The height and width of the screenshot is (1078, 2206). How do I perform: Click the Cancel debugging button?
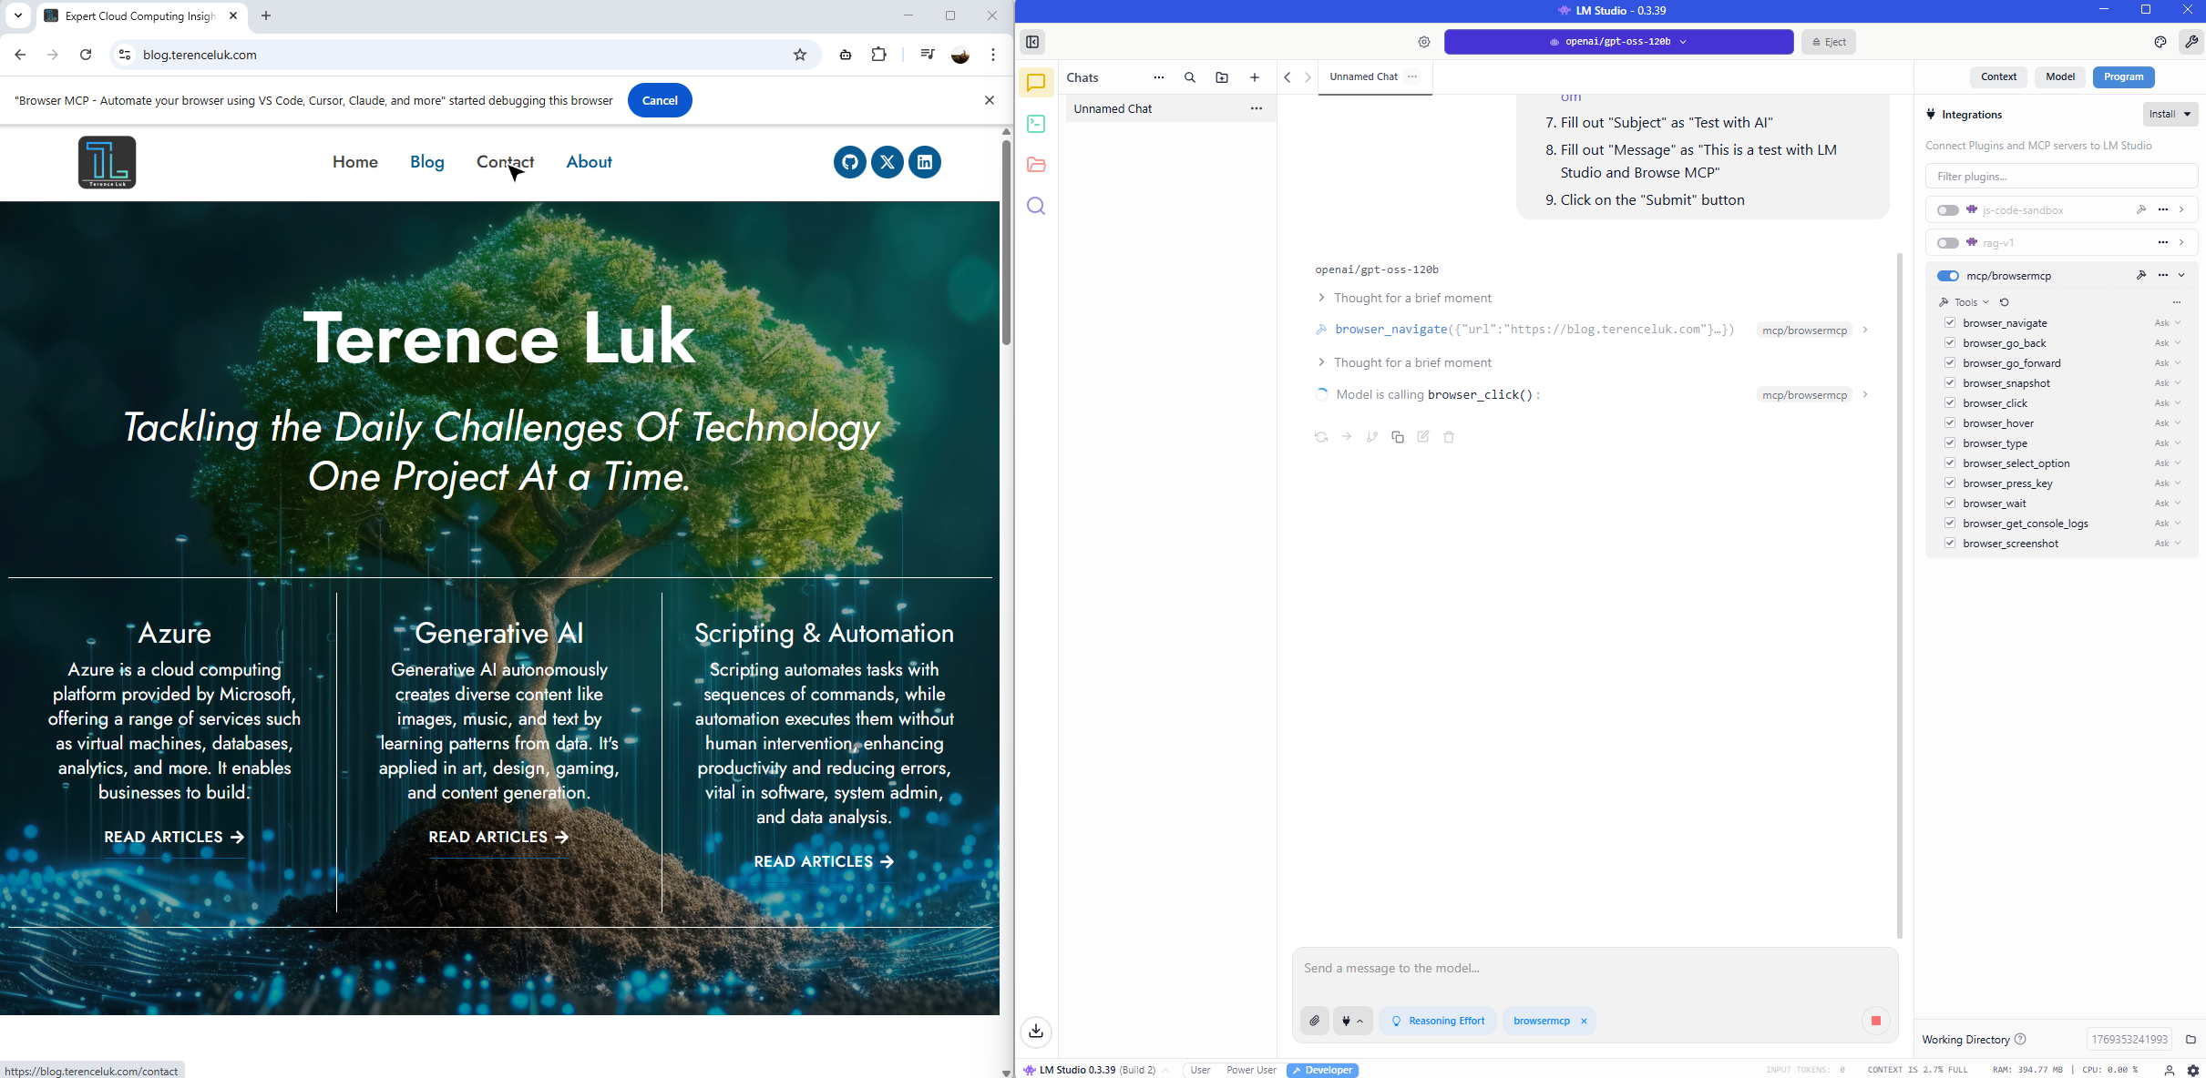coord(659,100)
